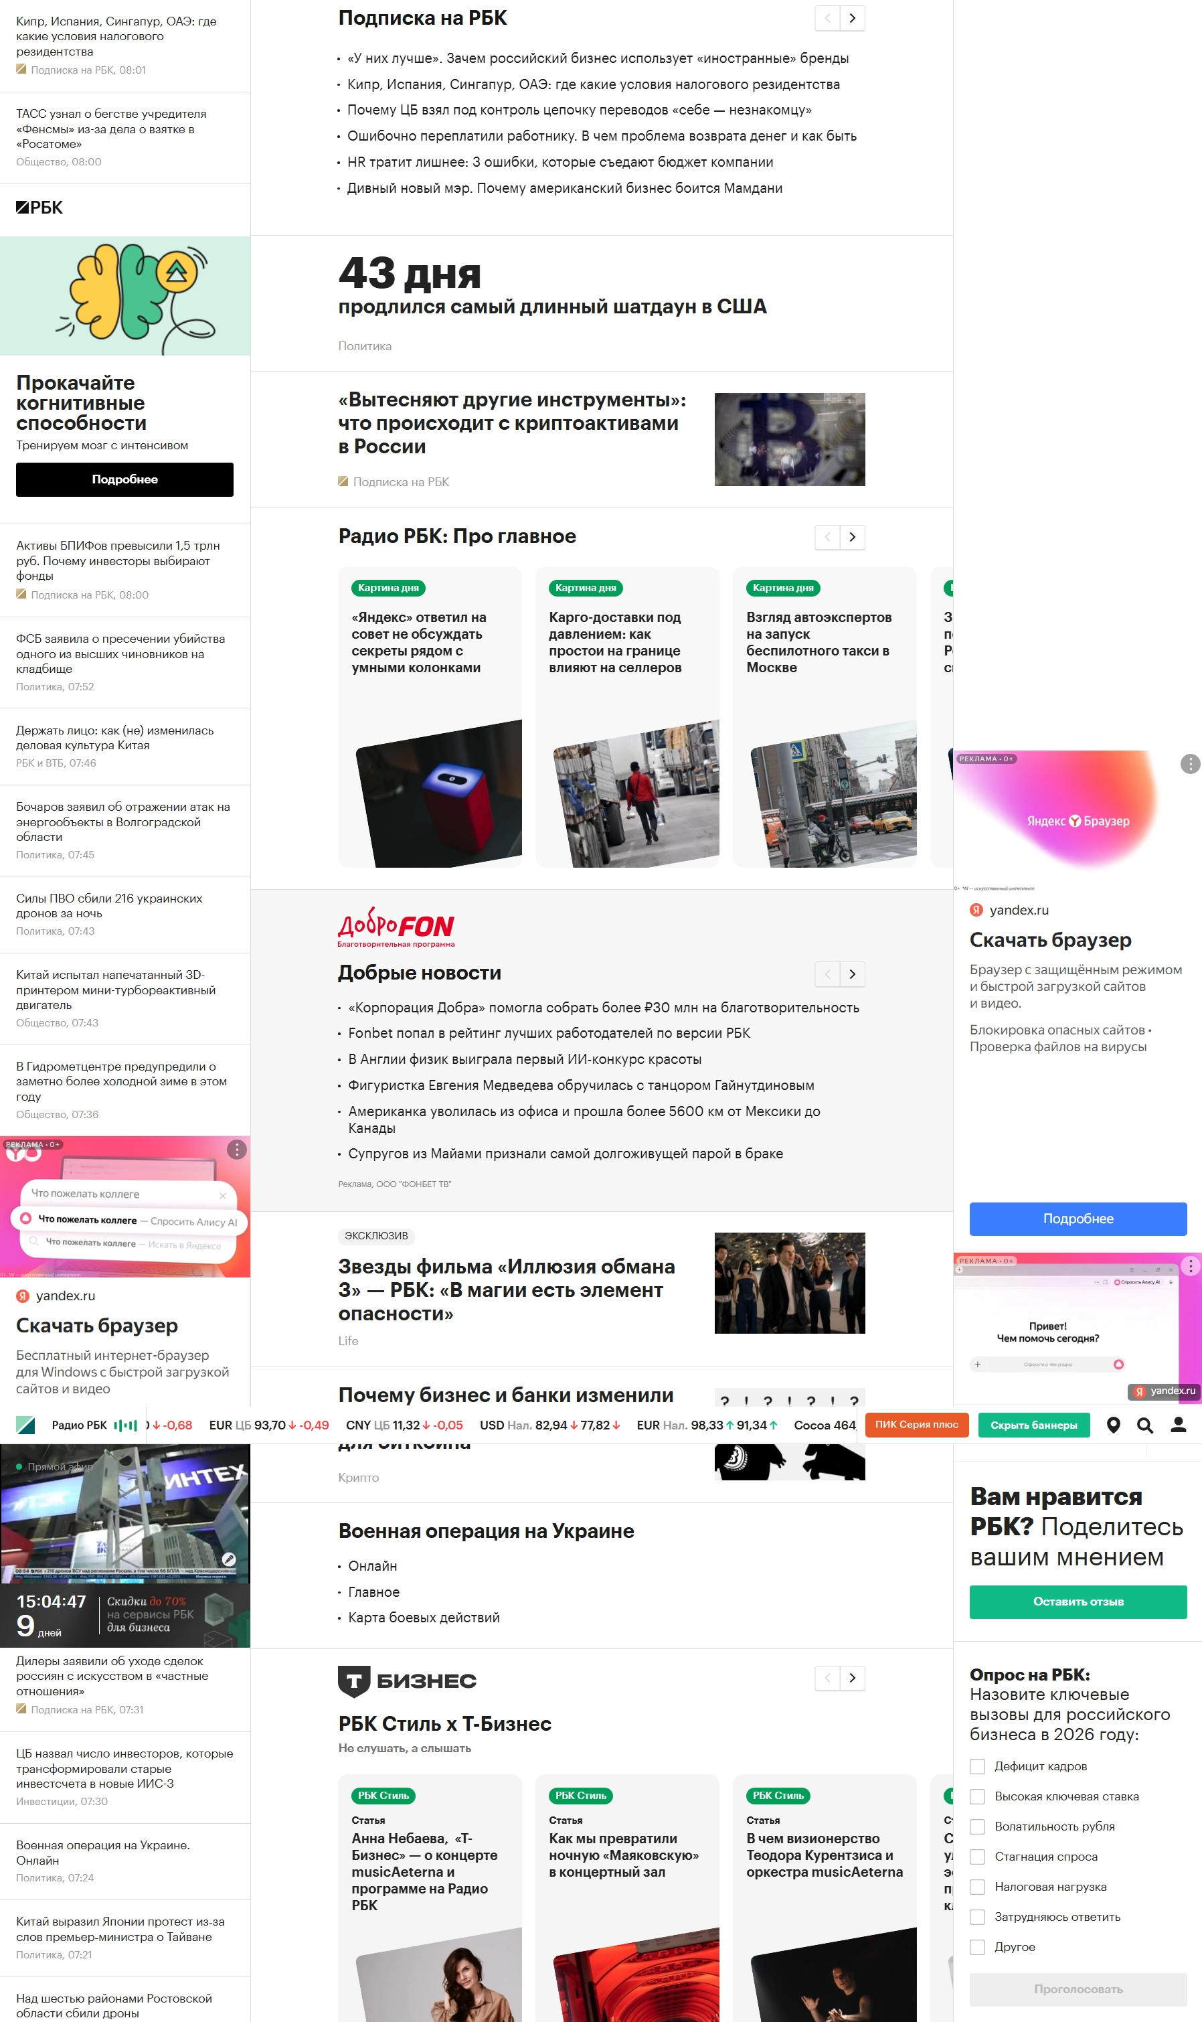Click the microphone icon on the live video
Screen dimensions: 1202x2022
(x=229, y=1559)
